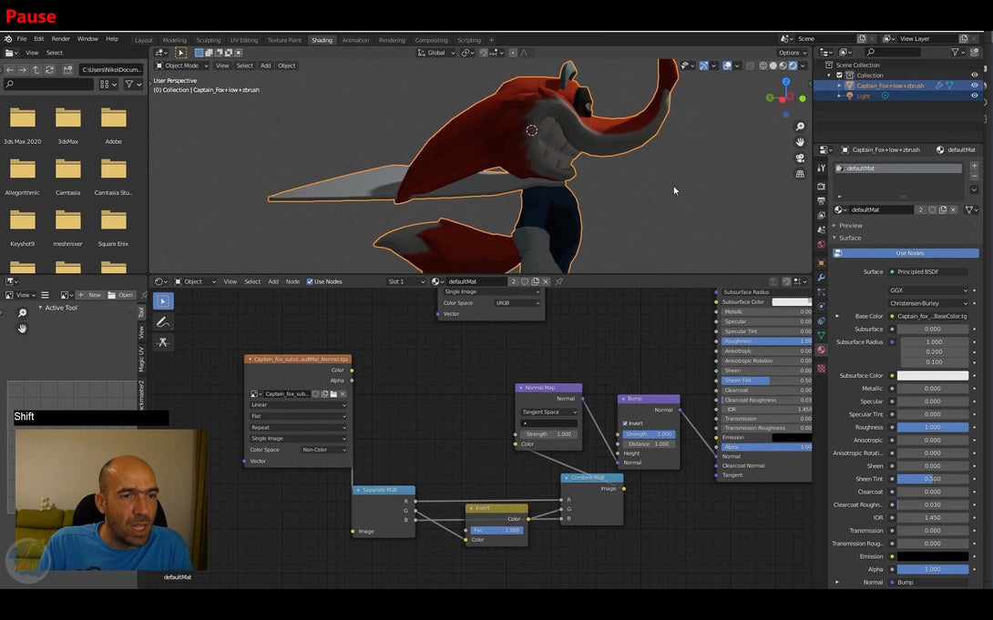The height and width of the screenshot is (620, 993).
Task: Adjust Invert node Fac slider
Action: 497,530
